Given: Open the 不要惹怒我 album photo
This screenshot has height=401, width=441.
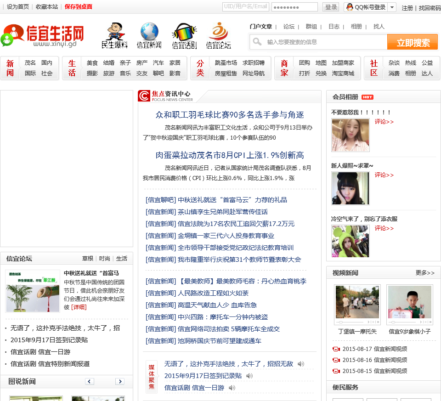Looking at the screenshot, I should coord(351,135).
